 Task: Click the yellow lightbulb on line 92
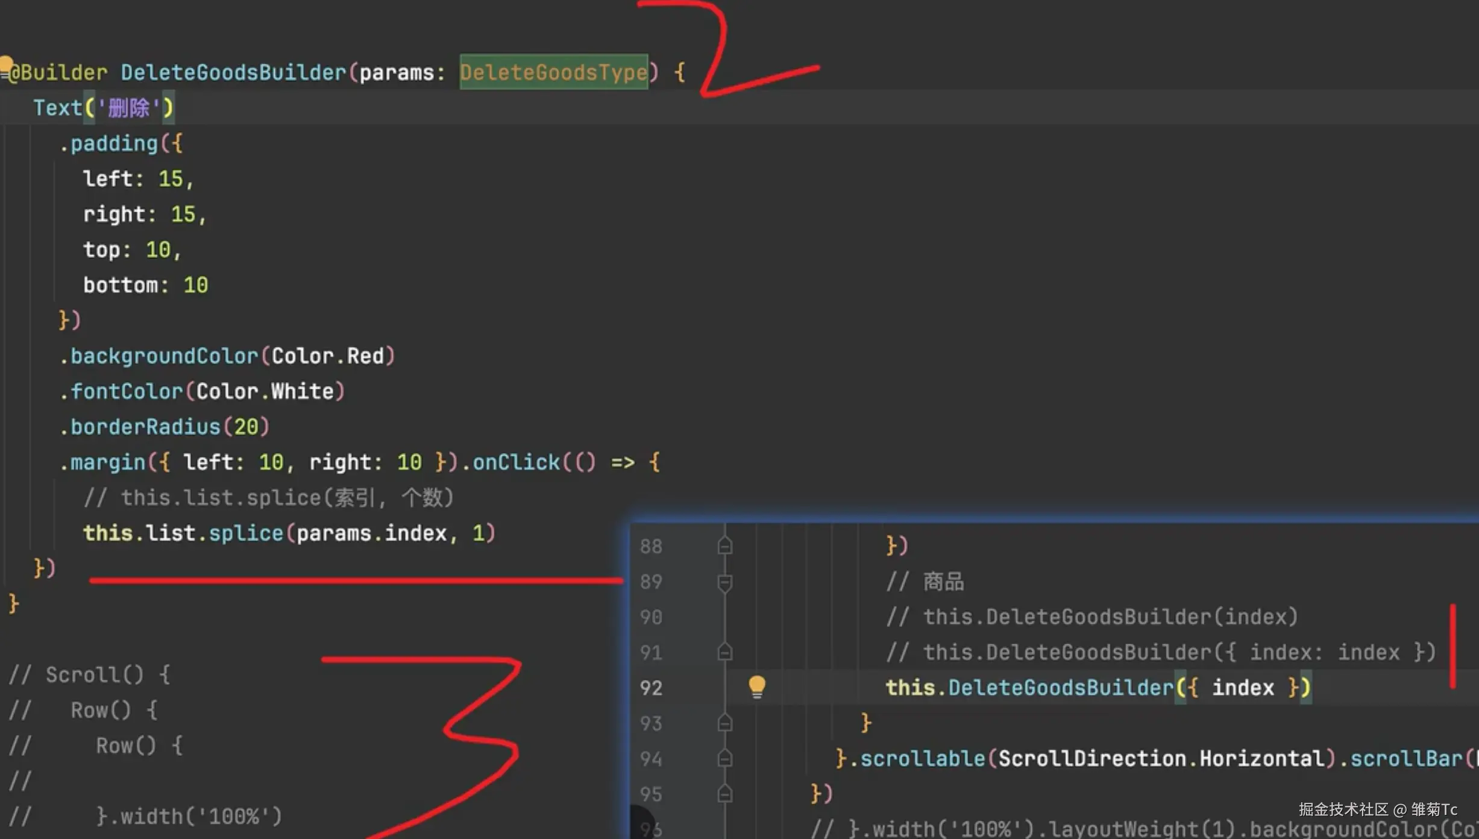click(756, 687)
